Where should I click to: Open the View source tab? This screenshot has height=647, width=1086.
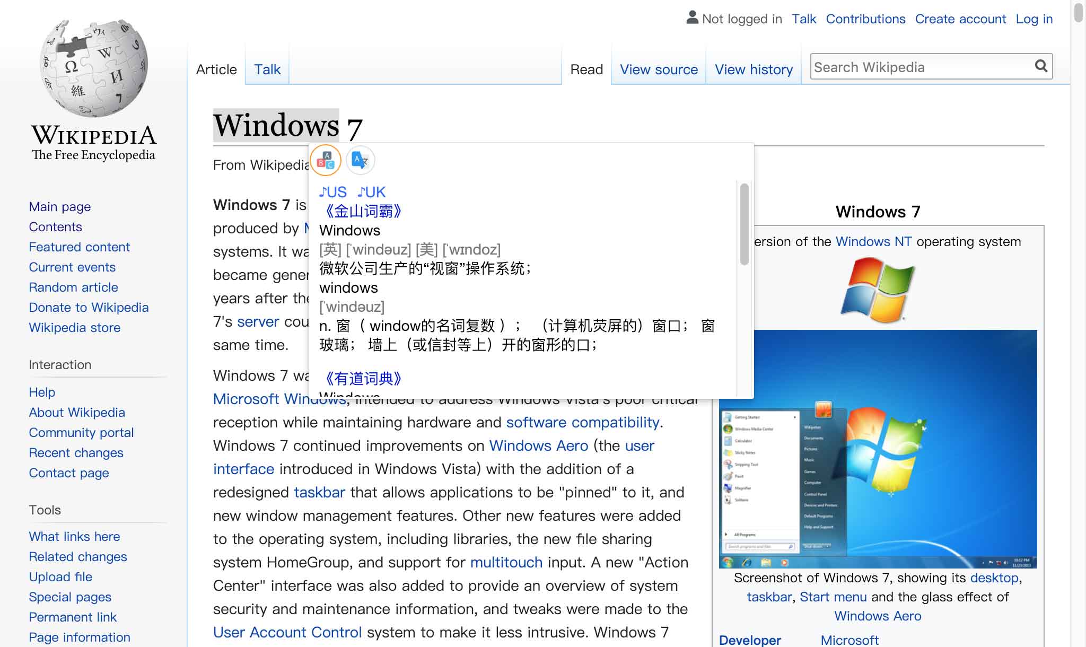click(x=659, y=69)
